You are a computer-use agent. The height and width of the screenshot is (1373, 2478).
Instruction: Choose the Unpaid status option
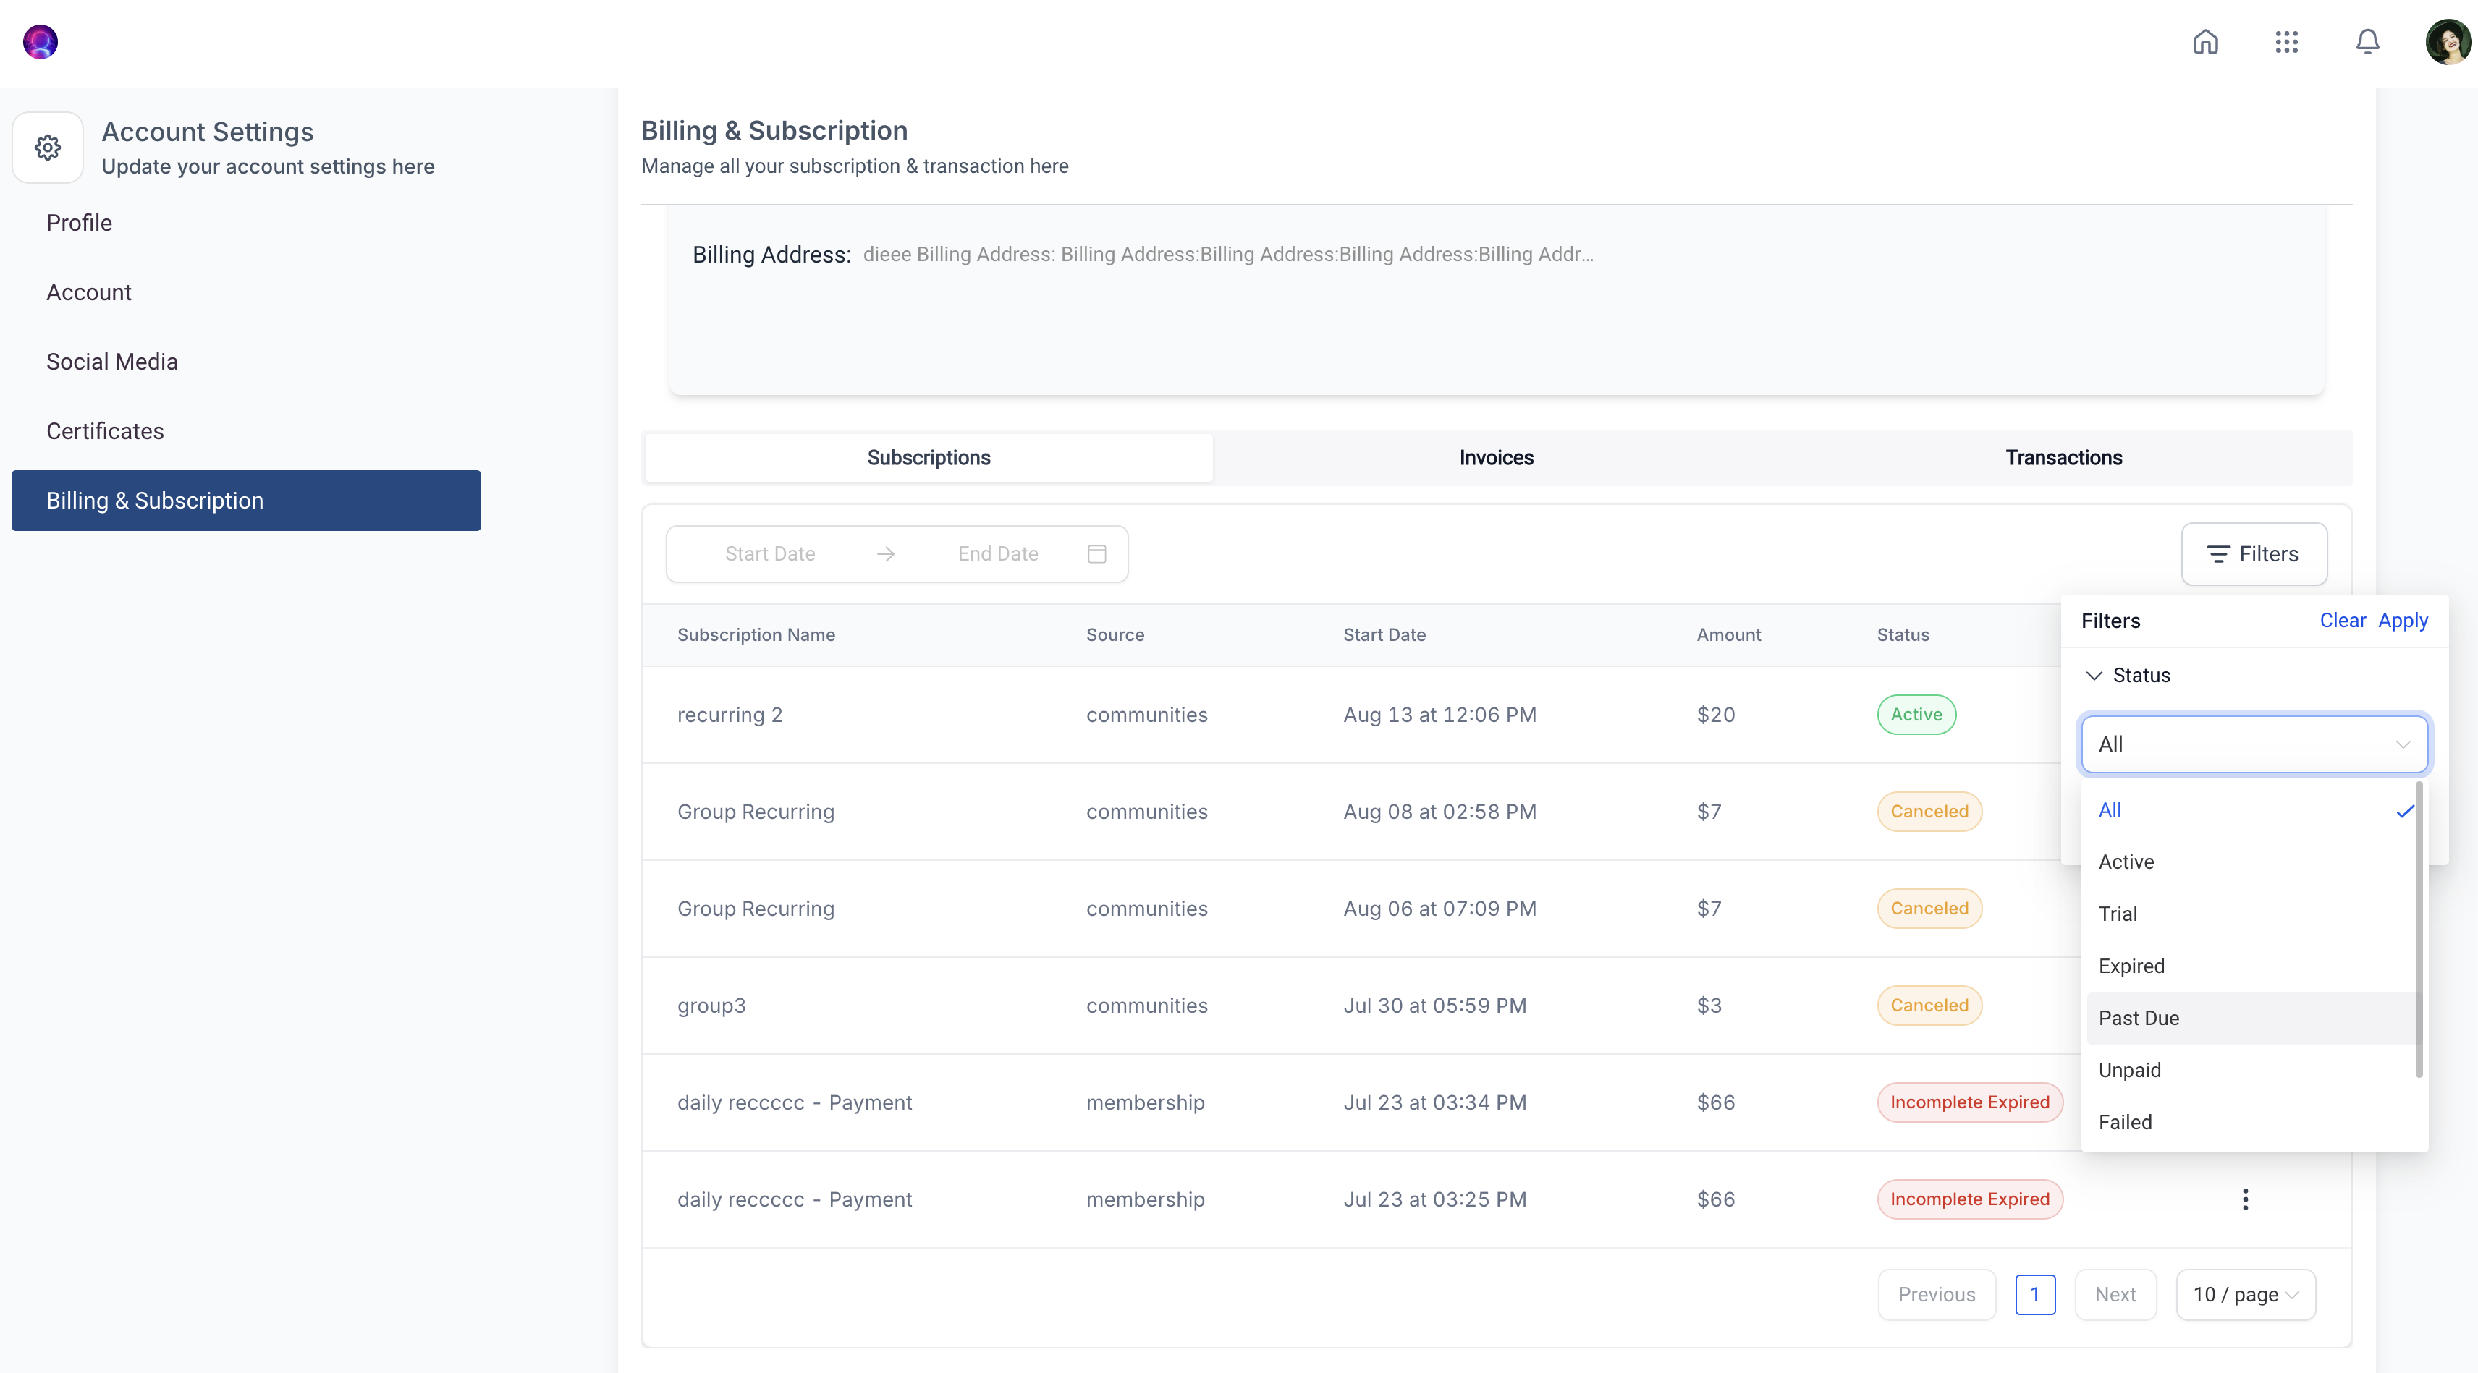[2130, 1070]
